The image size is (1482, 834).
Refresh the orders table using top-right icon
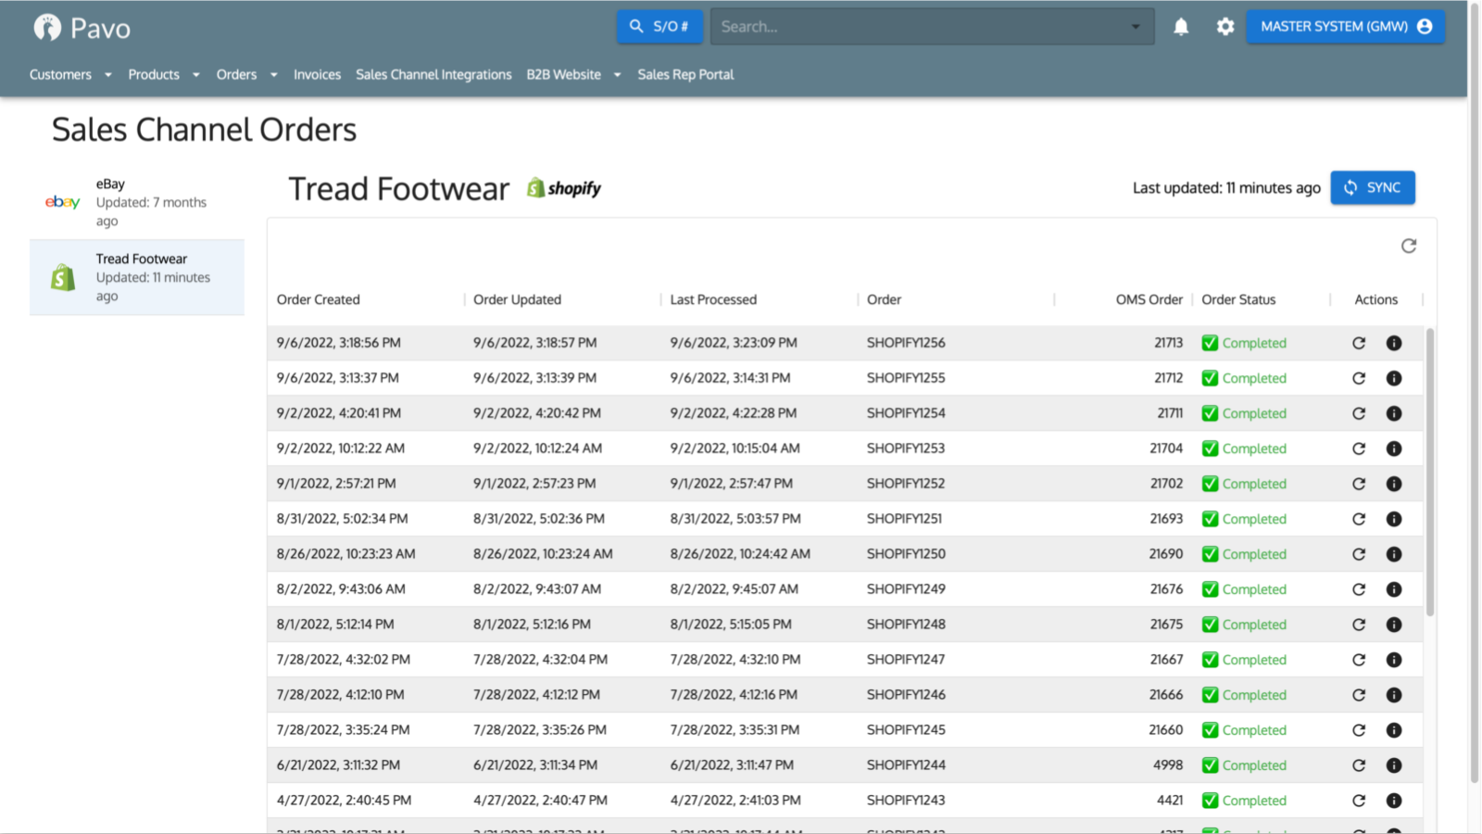(x=1409, y=246)
